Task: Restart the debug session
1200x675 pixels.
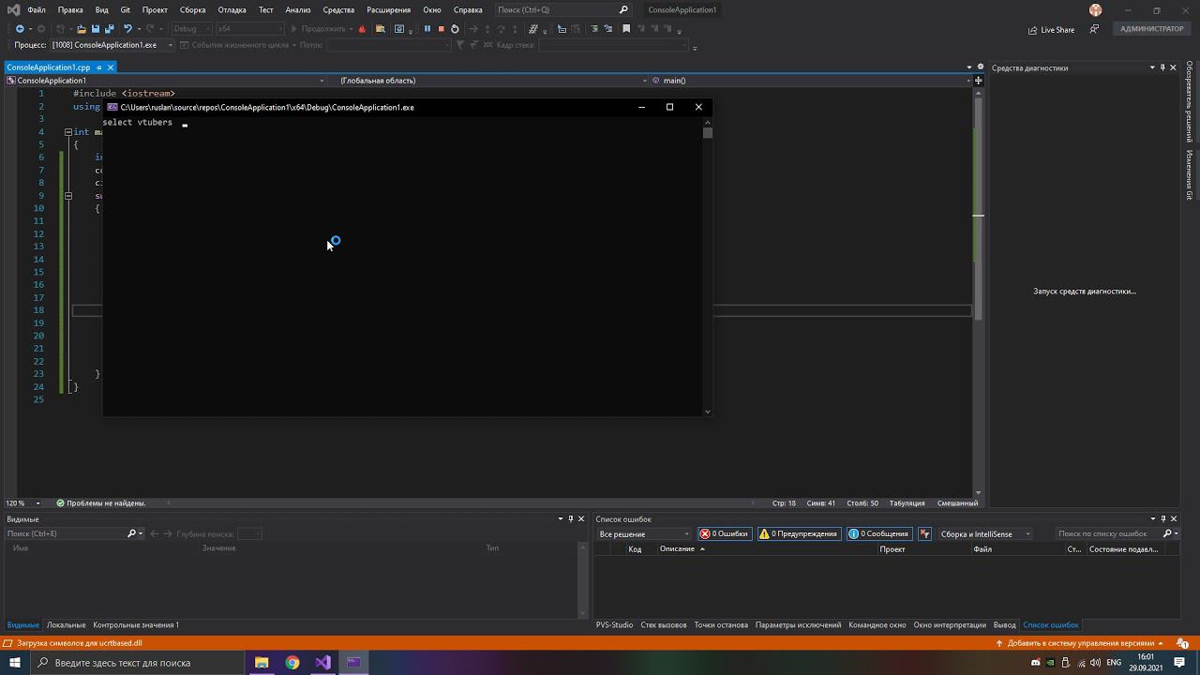Action: click(x=455, y=29)
